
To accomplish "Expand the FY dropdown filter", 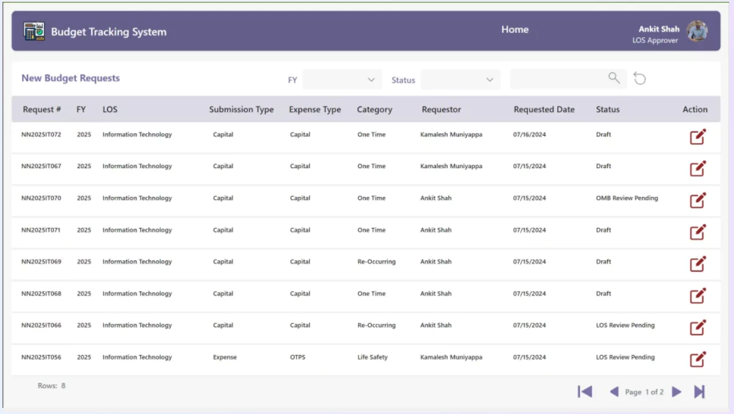I will [x=343, y=79].
